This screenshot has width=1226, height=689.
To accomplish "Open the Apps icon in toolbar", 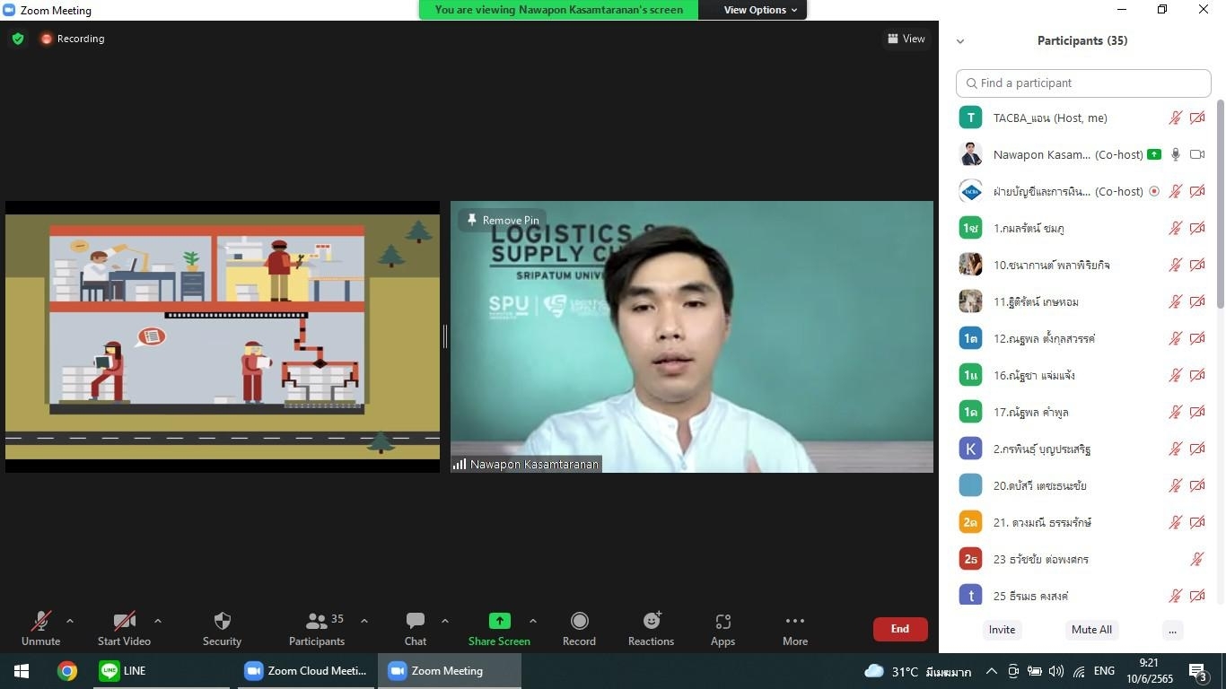I will click(722, 622).
